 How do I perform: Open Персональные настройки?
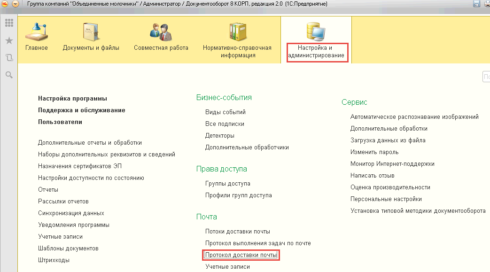pyautogui.click(x=386, y=199)
